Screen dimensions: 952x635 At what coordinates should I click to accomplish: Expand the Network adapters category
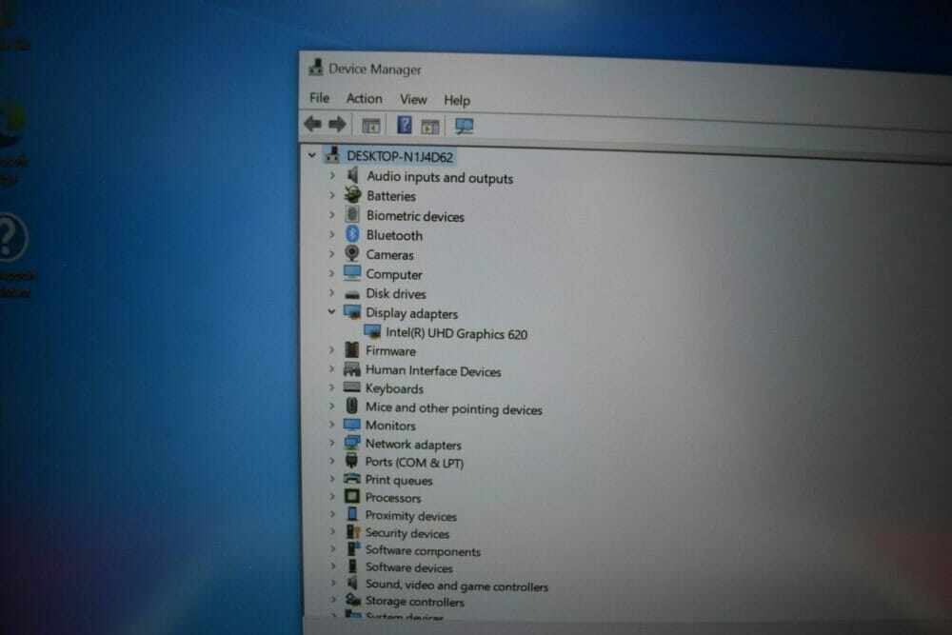point(332,443)
